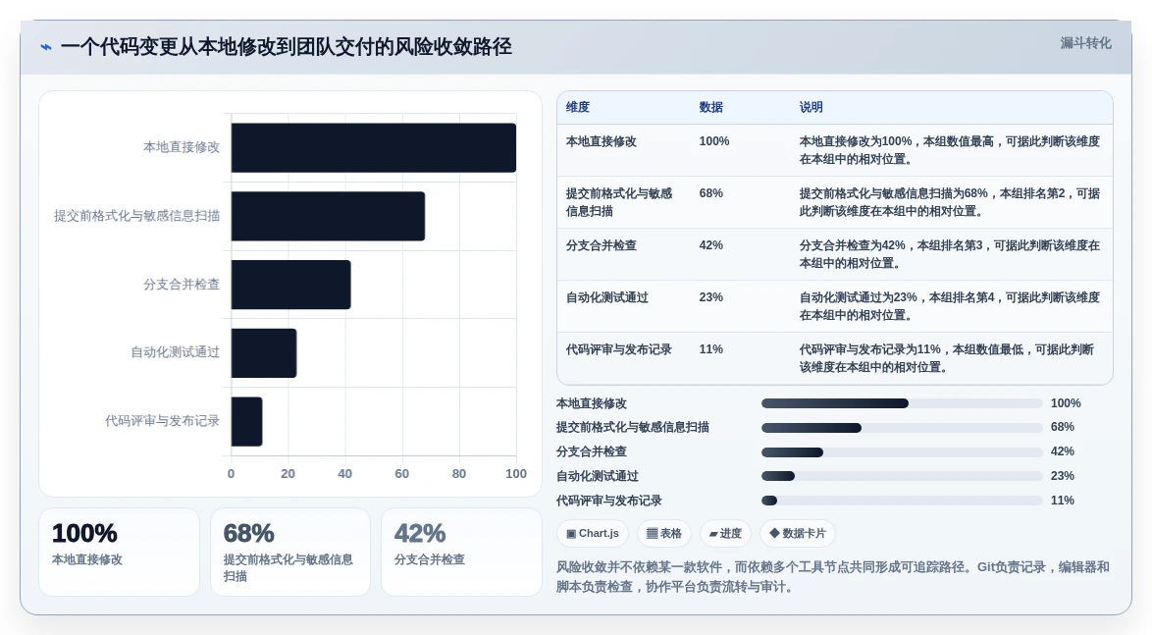The width and height of the screenshot is (1152, 635).
Task: Click the footer paragraph about 风险收敛
Action: (x=832, y=577)
